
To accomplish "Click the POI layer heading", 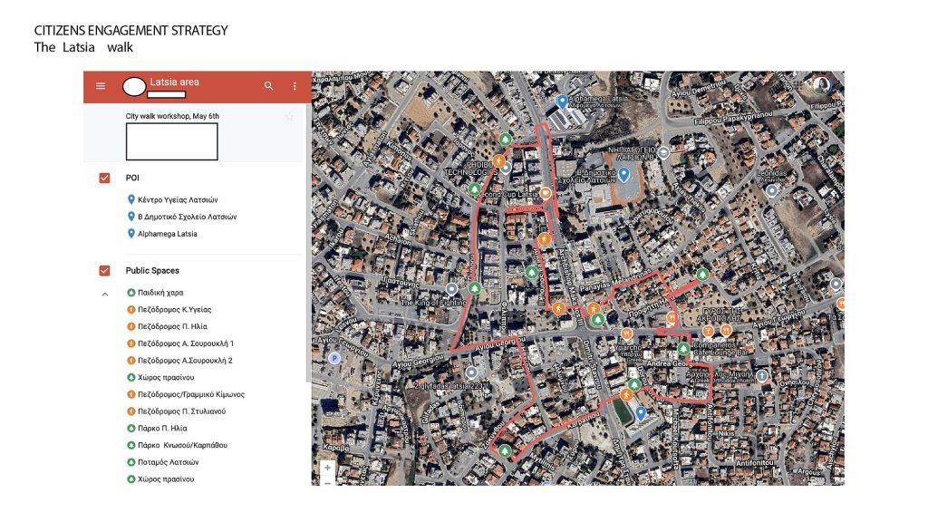I will (132, 178).
